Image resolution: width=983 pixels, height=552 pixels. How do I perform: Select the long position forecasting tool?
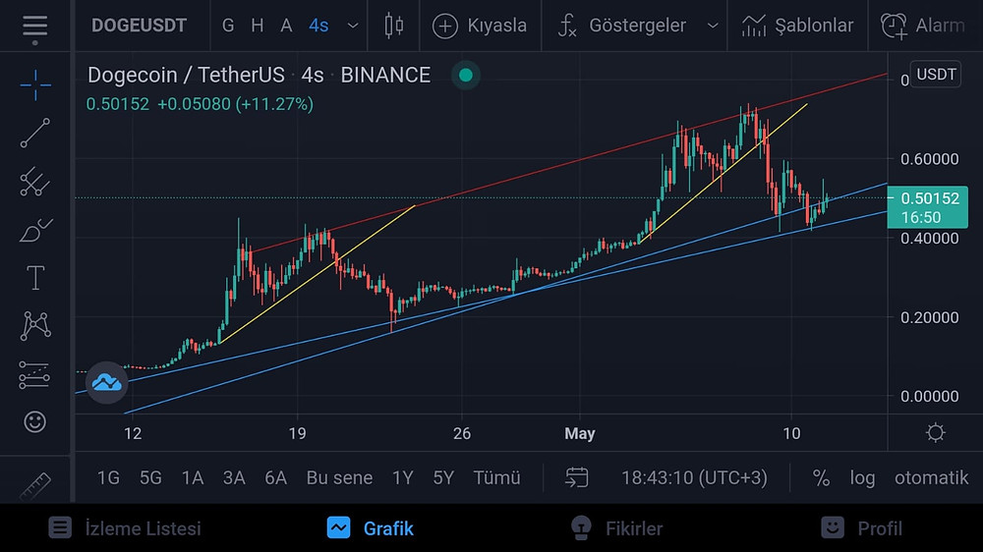click(35, 374)
